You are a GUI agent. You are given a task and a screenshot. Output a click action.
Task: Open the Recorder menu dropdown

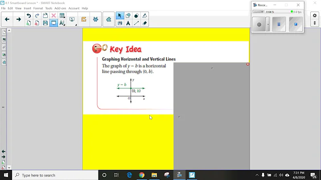pyautogui.click(x=258, y=12)
